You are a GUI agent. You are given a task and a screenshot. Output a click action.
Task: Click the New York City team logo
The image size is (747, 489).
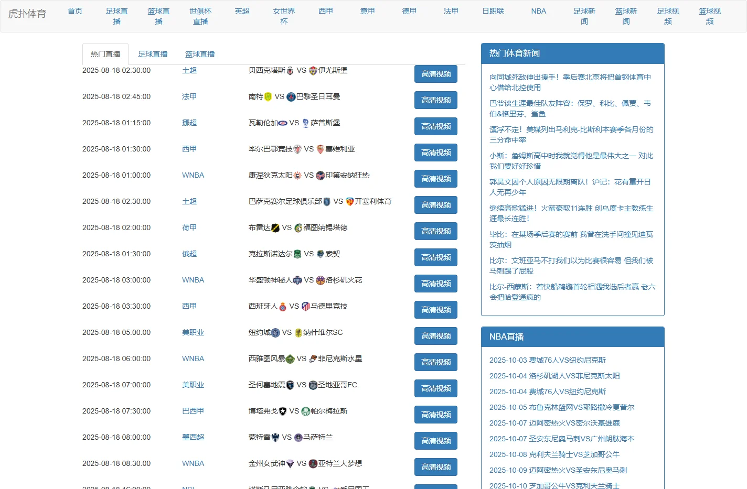tap(275, 333)
